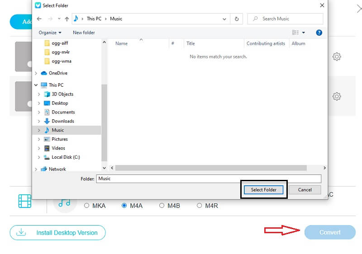362x254 pixels.
Task: Click the Folder name input field
Action: tap(209, 179)
